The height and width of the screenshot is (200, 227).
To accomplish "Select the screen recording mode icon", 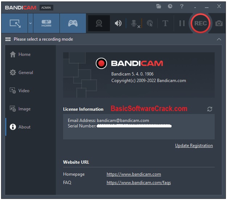I will [15, 23].
